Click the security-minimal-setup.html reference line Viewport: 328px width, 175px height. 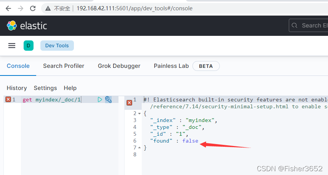click(239, 106)
